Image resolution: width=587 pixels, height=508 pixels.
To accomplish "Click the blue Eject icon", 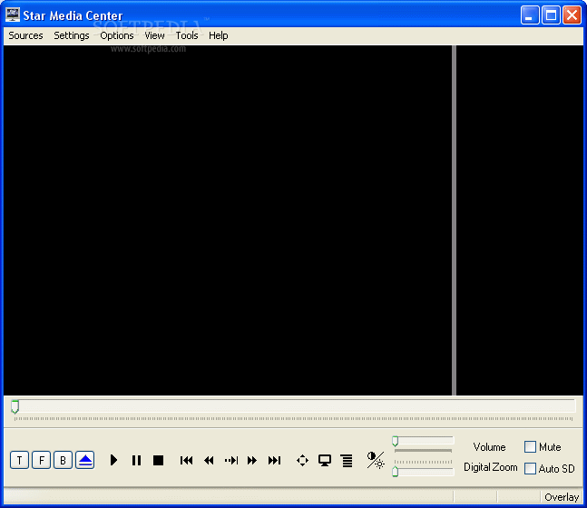I will coord(85,460).
